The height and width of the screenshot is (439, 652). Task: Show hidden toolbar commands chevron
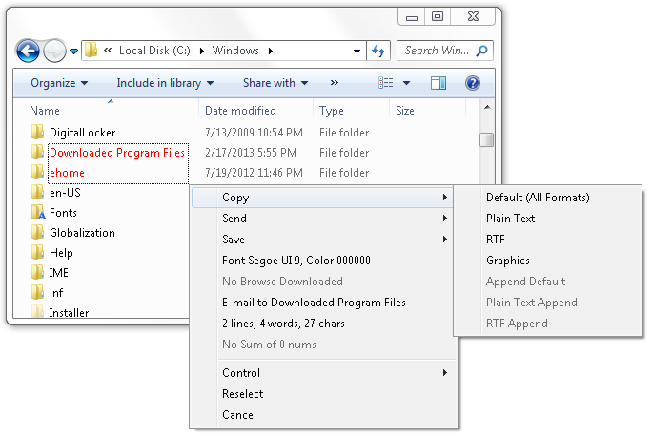pos(335,83)
